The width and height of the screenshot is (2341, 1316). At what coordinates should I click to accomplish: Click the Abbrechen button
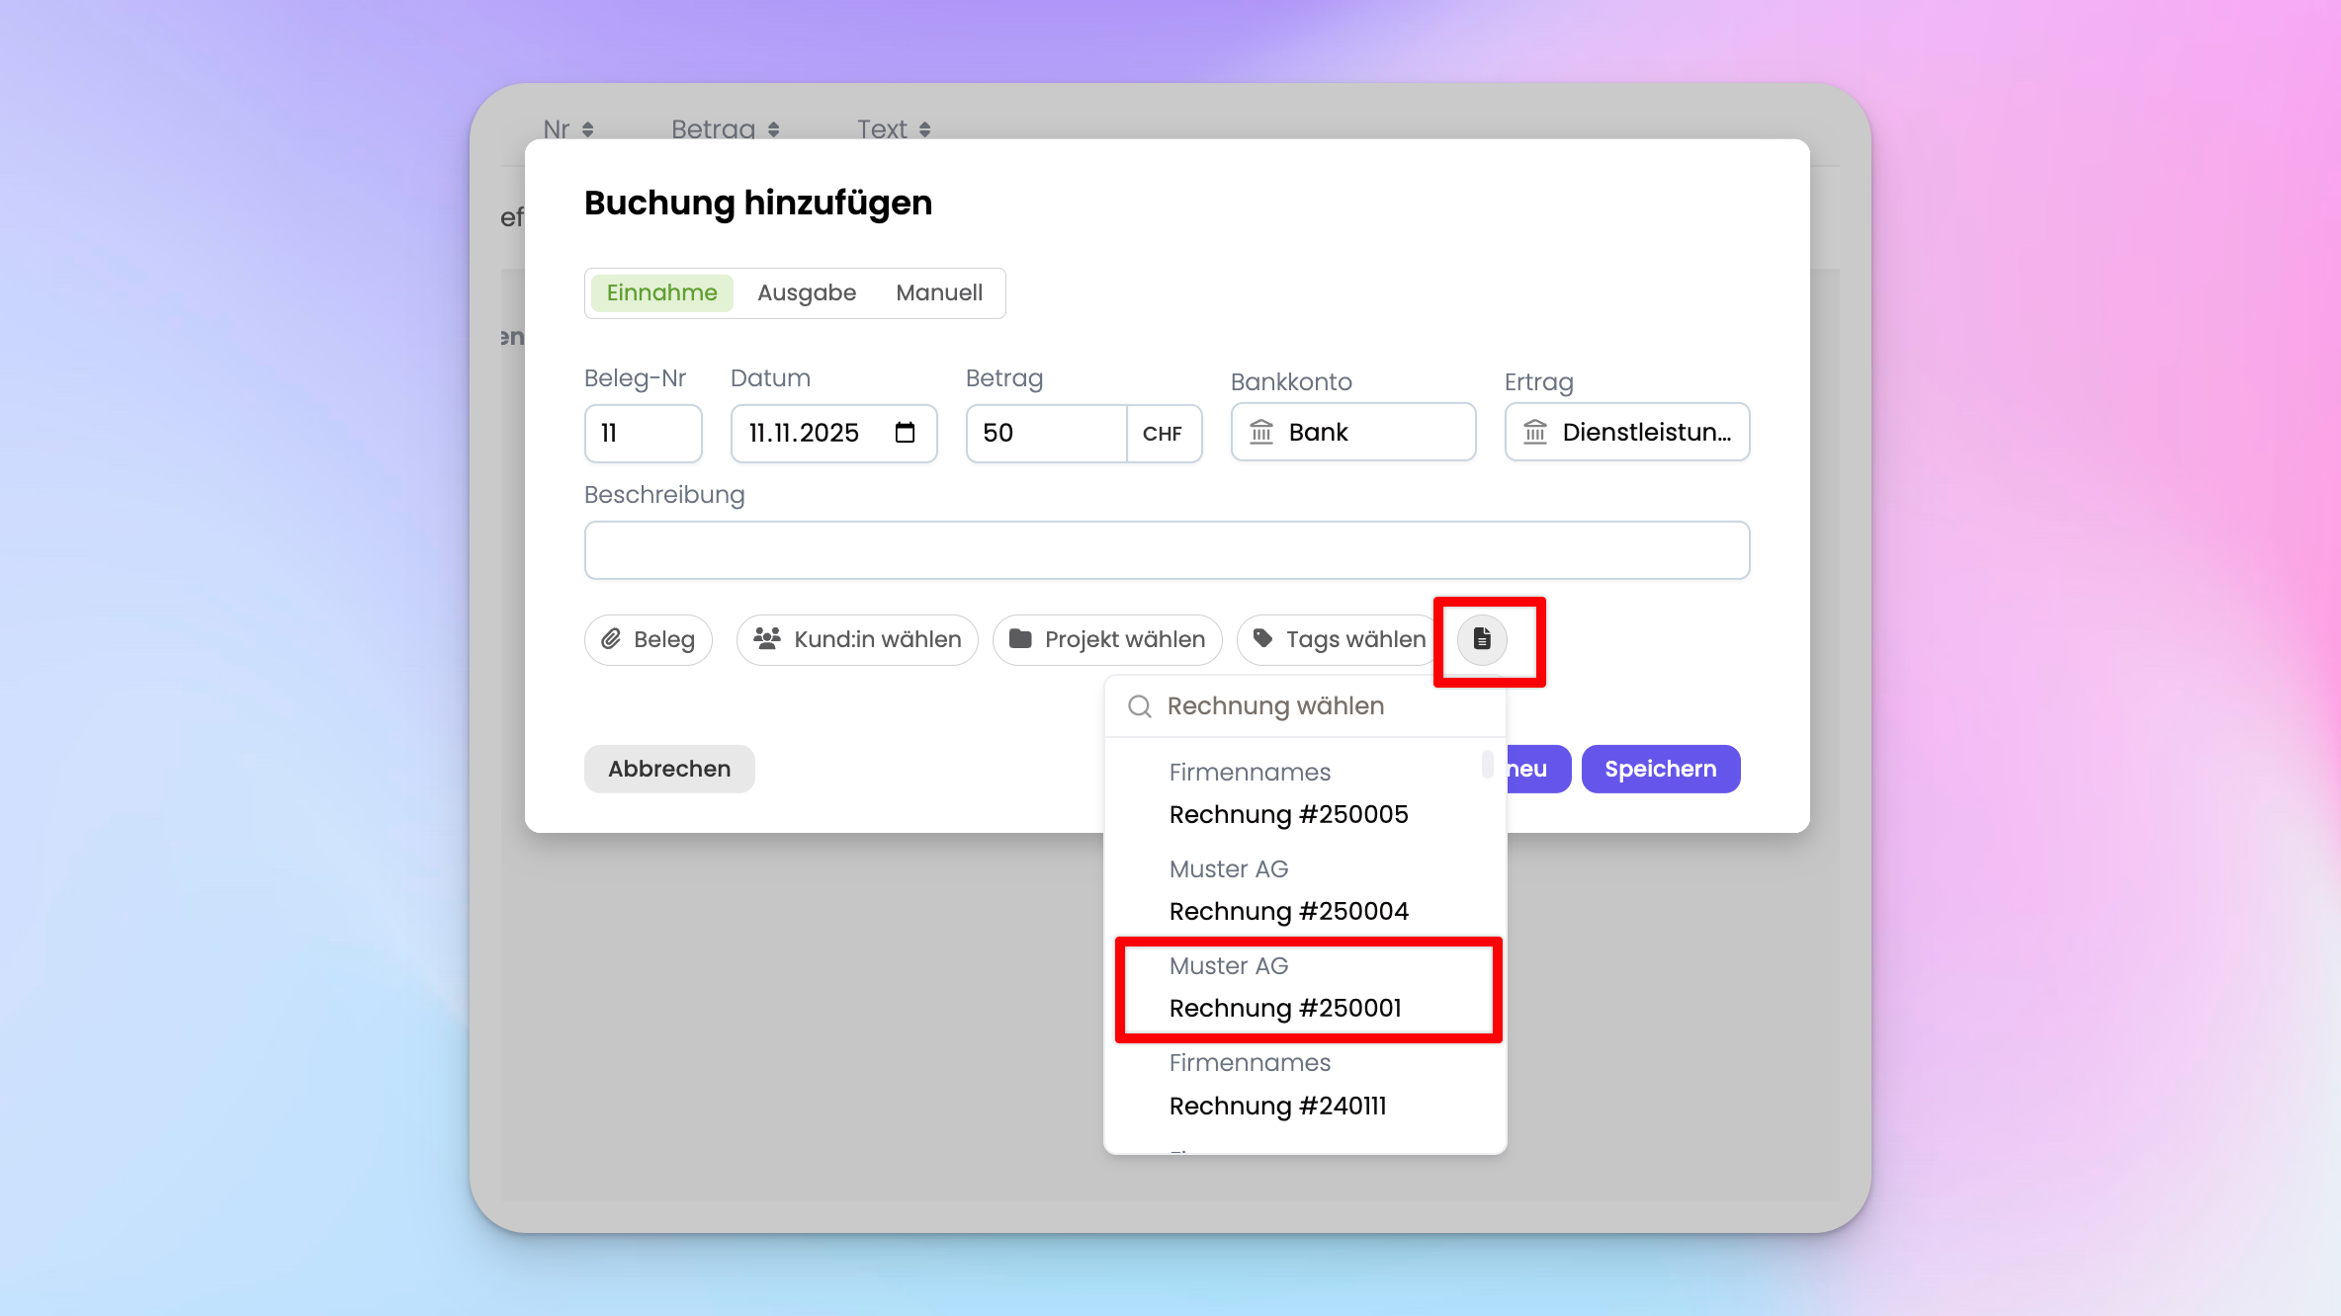click(x=669, y=769)
